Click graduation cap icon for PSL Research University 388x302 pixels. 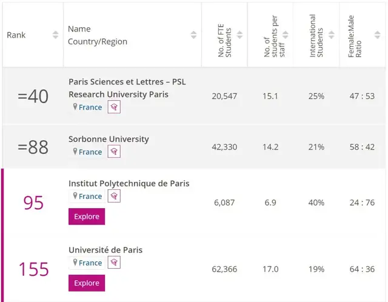(114, 107)
